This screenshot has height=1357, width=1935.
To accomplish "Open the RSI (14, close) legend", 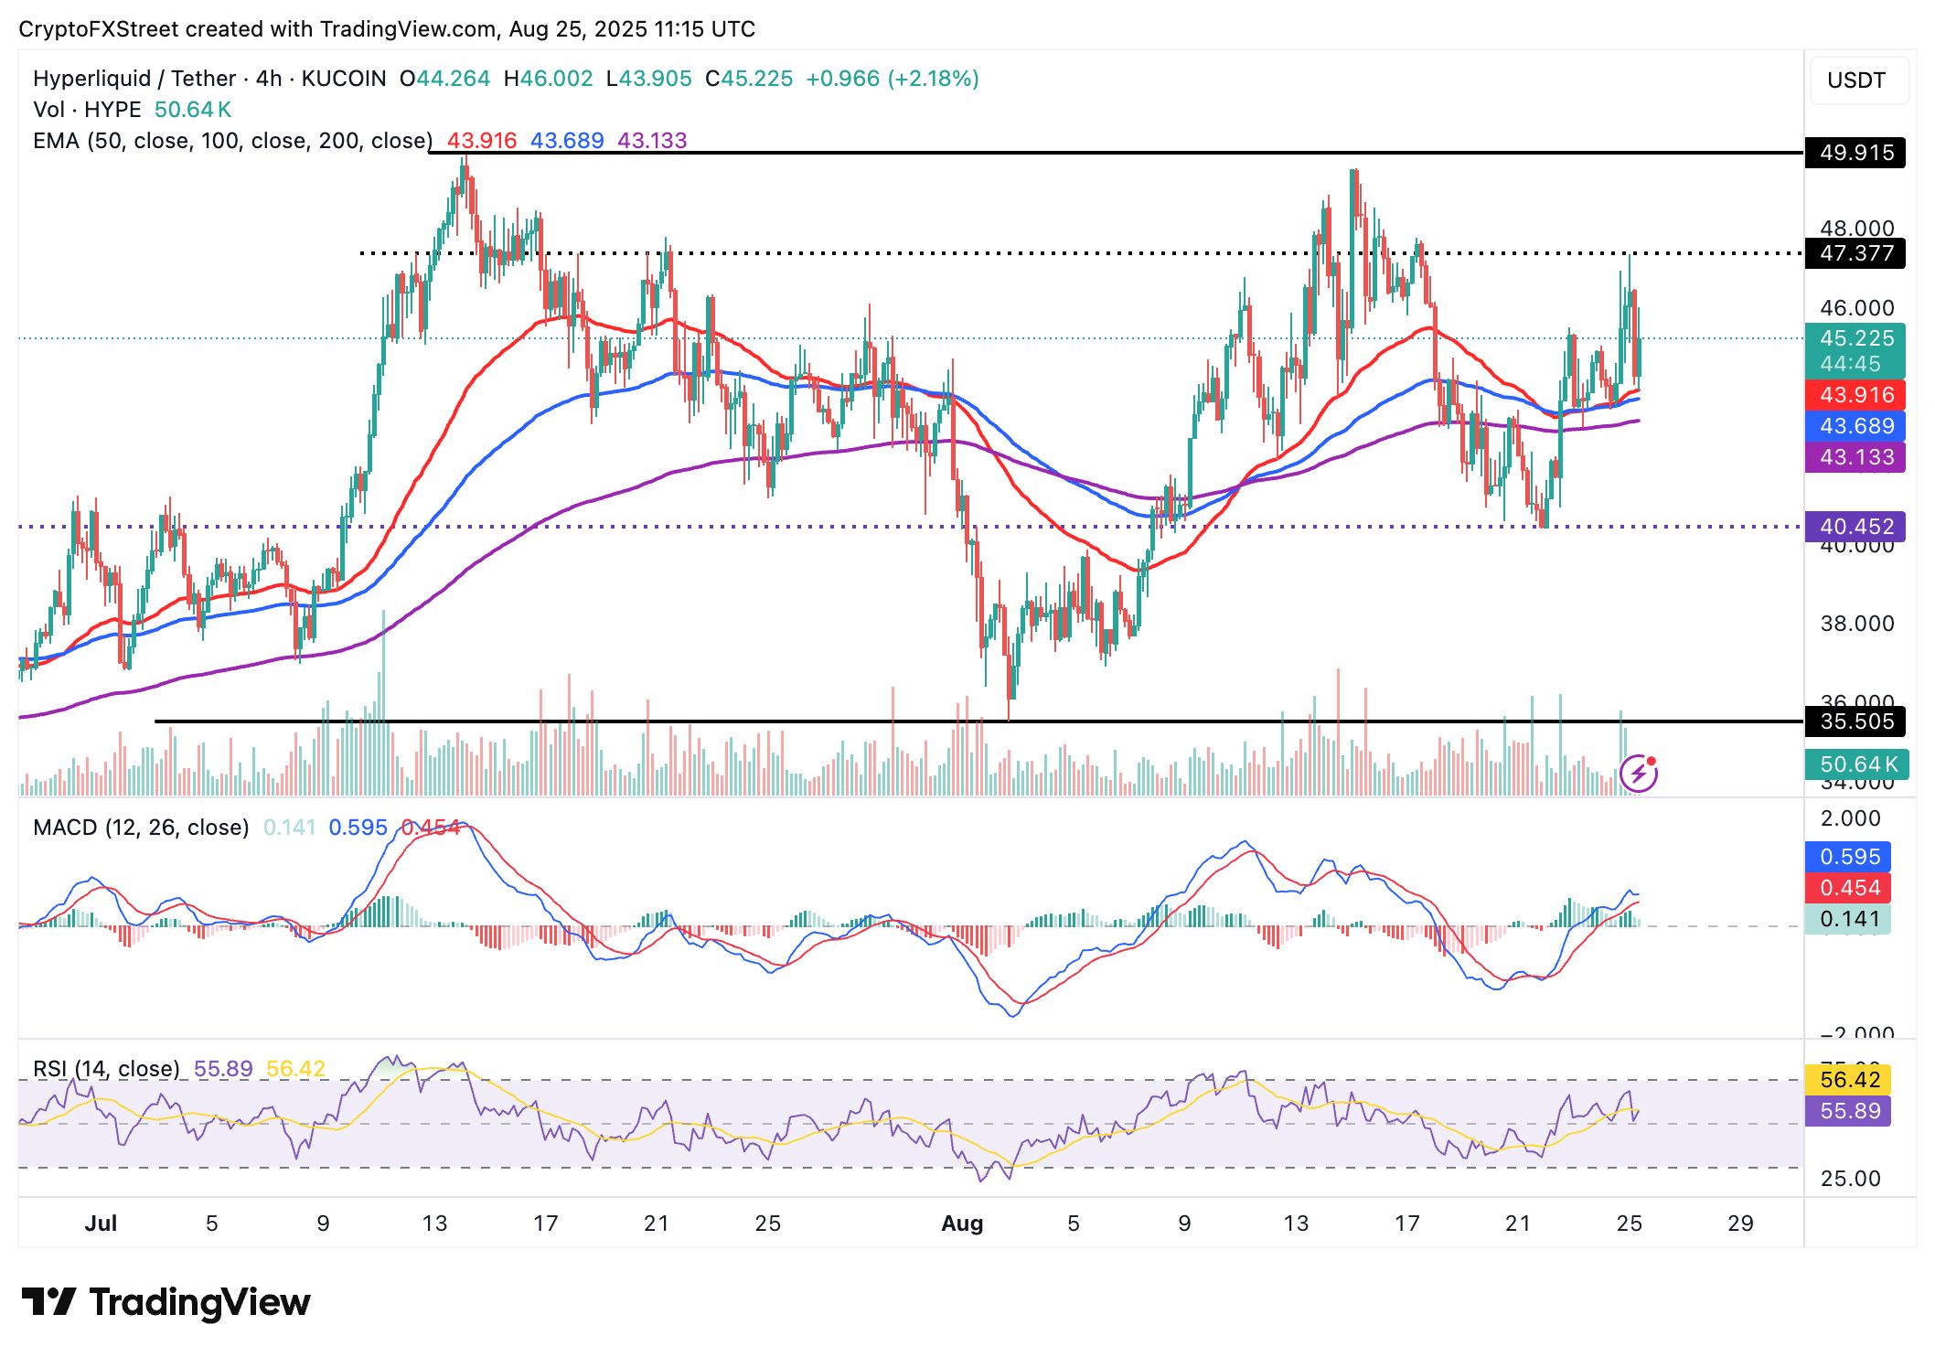I will pyautogui.click(x=106, y=1069).
